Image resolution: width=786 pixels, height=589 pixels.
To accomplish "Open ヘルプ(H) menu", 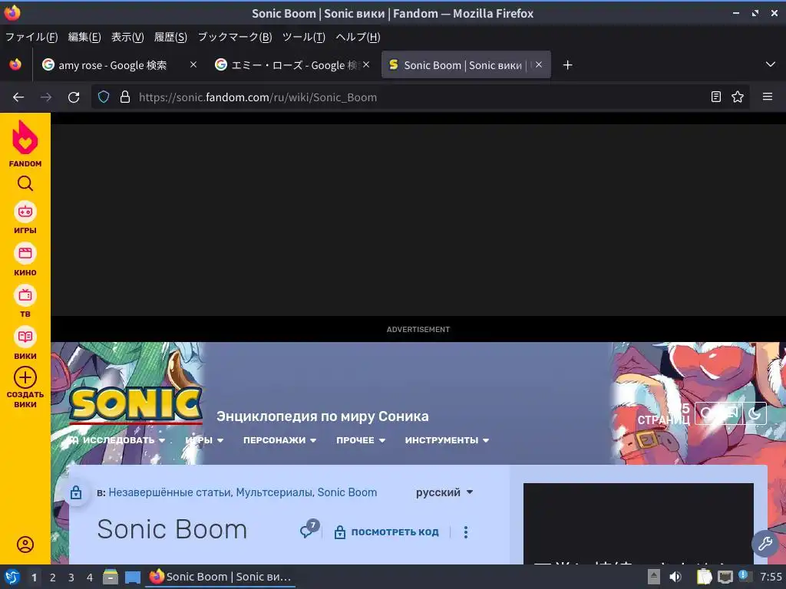I will tap(358, 37).
